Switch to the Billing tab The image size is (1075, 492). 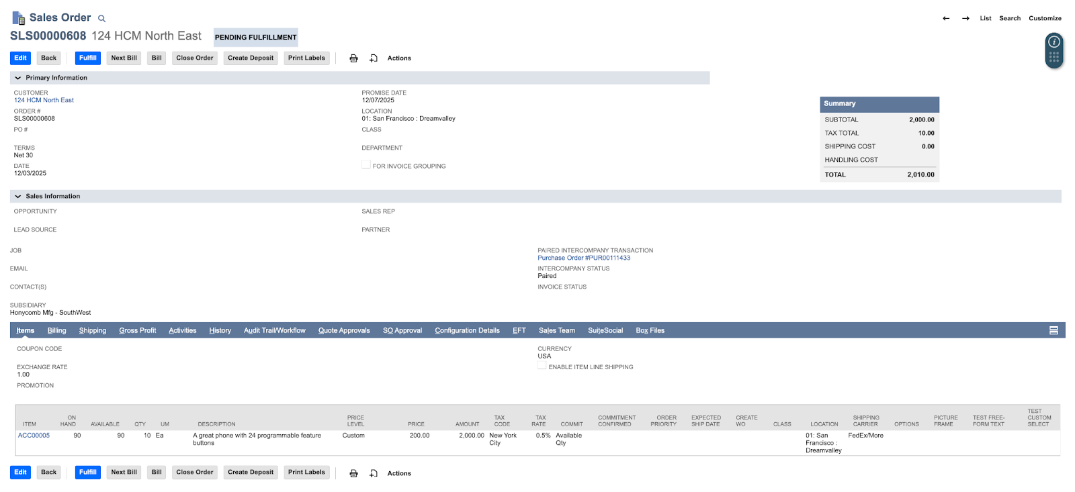click(56, 330)
